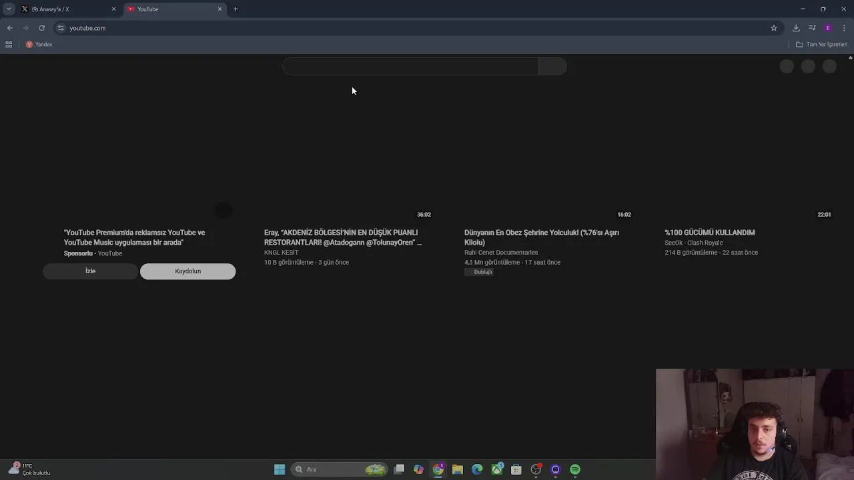Open the AKDENİZ BÖLGESİ'NİN EN DÜŞÜK PUANLI video
This screenshot has height=480, width=854.
tap(343, 237)
